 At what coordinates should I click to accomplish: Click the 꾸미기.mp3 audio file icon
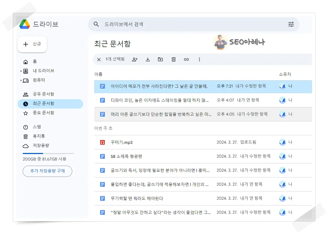(x=102, y=142)
